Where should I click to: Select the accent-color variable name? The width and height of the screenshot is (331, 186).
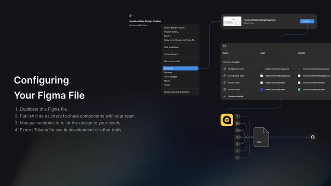tap(234, 89)
